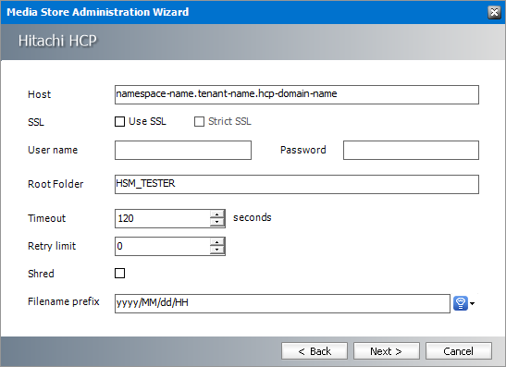The width and height of the screenshot is (506, 367).
Task: Close the Media Store Administration Wizard
Action: [494, 12]
